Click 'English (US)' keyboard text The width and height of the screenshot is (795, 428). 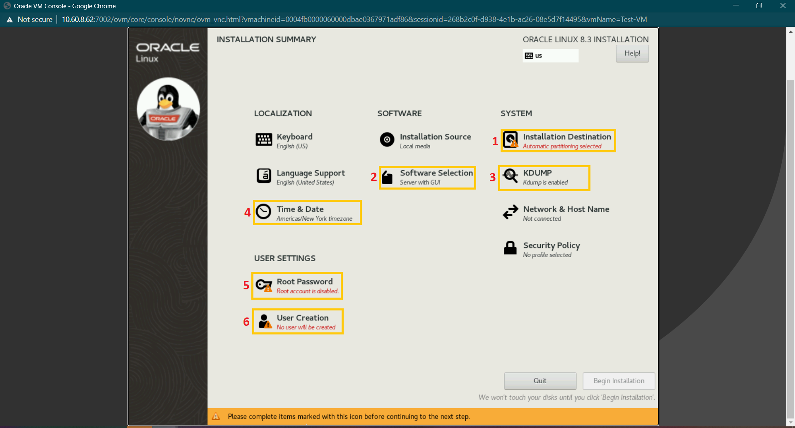pyautogui.click(x=292, y=146)
